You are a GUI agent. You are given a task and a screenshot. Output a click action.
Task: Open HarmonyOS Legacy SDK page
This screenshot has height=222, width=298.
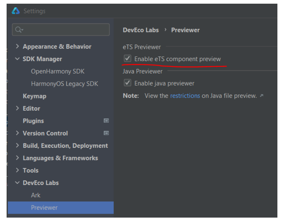[64, 84]
